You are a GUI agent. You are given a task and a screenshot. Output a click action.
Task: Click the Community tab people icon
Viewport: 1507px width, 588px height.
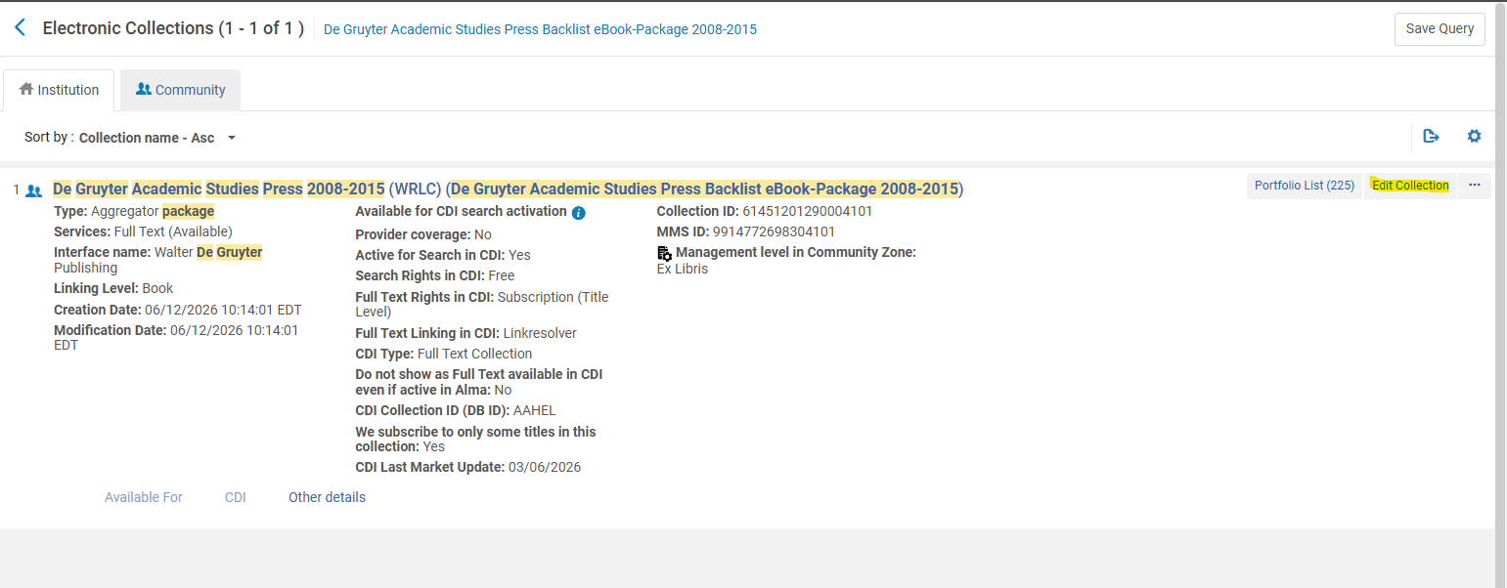[144, 89]
